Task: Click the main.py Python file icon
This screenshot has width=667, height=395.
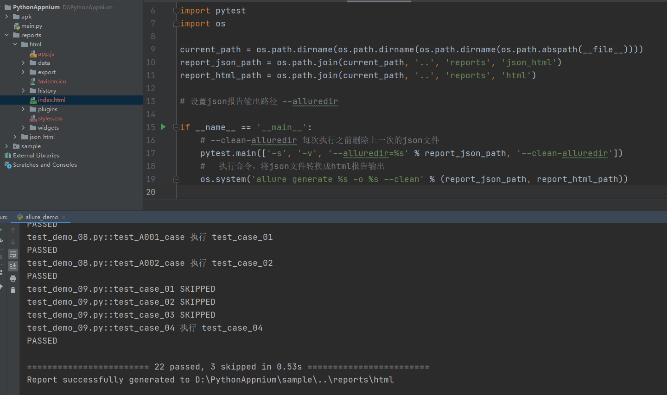Action: 17,26
